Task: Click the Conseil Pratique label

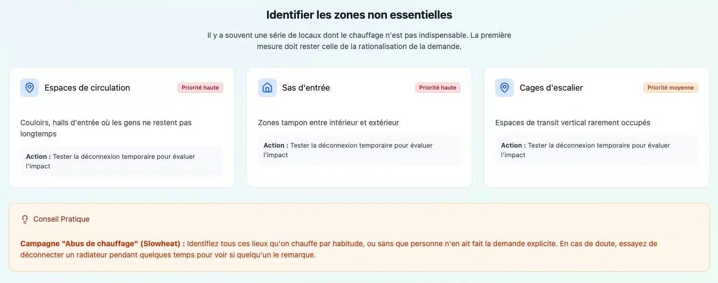Action: click(x=61, y=219)
